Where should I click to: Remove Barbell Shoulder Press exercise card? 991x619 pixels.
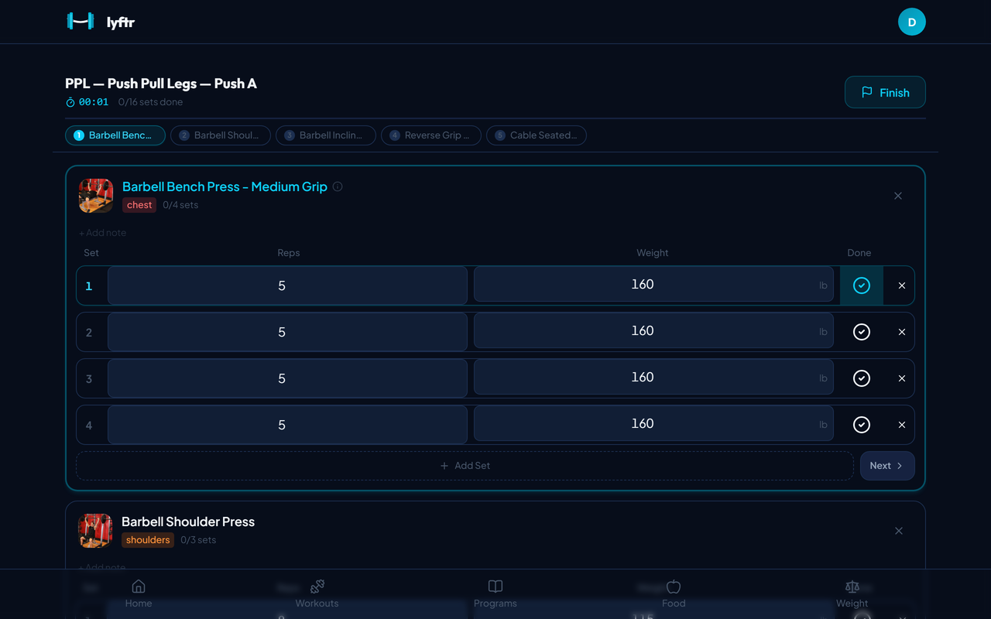(x=899, y=531)
